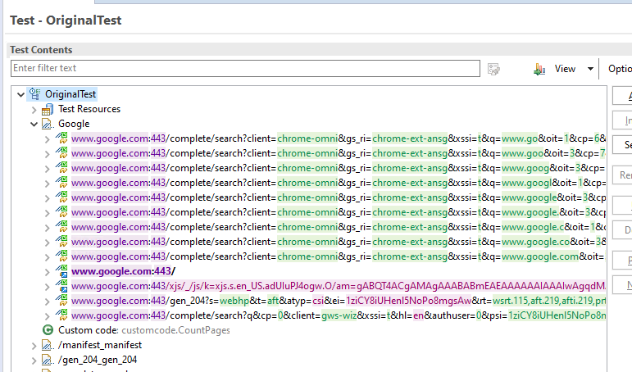
Task: Click primary request icon of www.google.com:443/
Action: tap(61, 271)
